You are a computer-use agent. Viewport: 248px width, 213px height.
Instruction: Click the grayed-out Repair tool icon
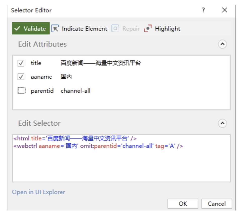point(115,28)
